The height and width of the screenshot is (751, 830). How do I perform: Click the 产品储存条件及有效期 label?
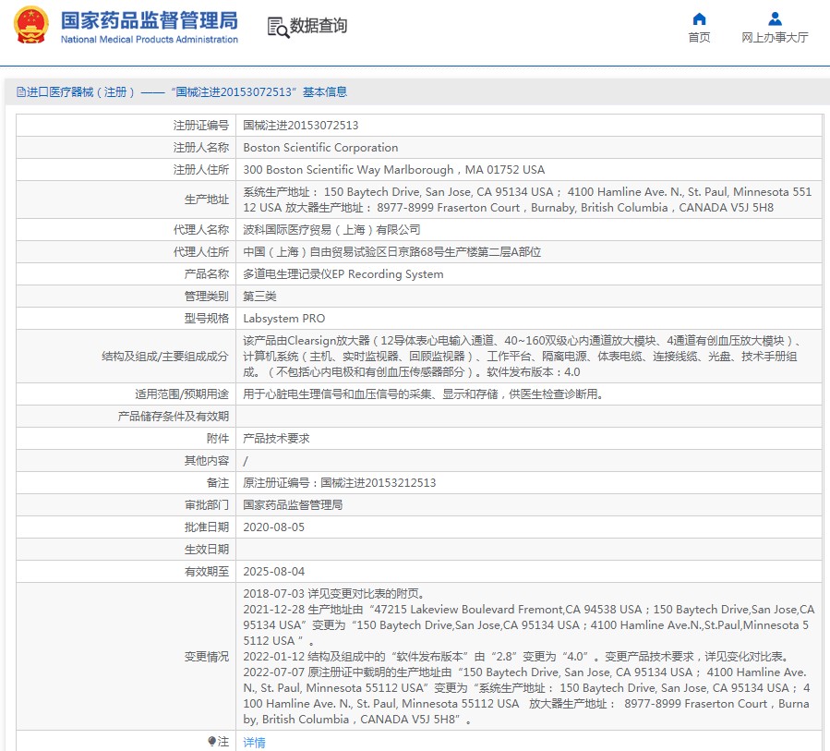(x=173, y=417)
